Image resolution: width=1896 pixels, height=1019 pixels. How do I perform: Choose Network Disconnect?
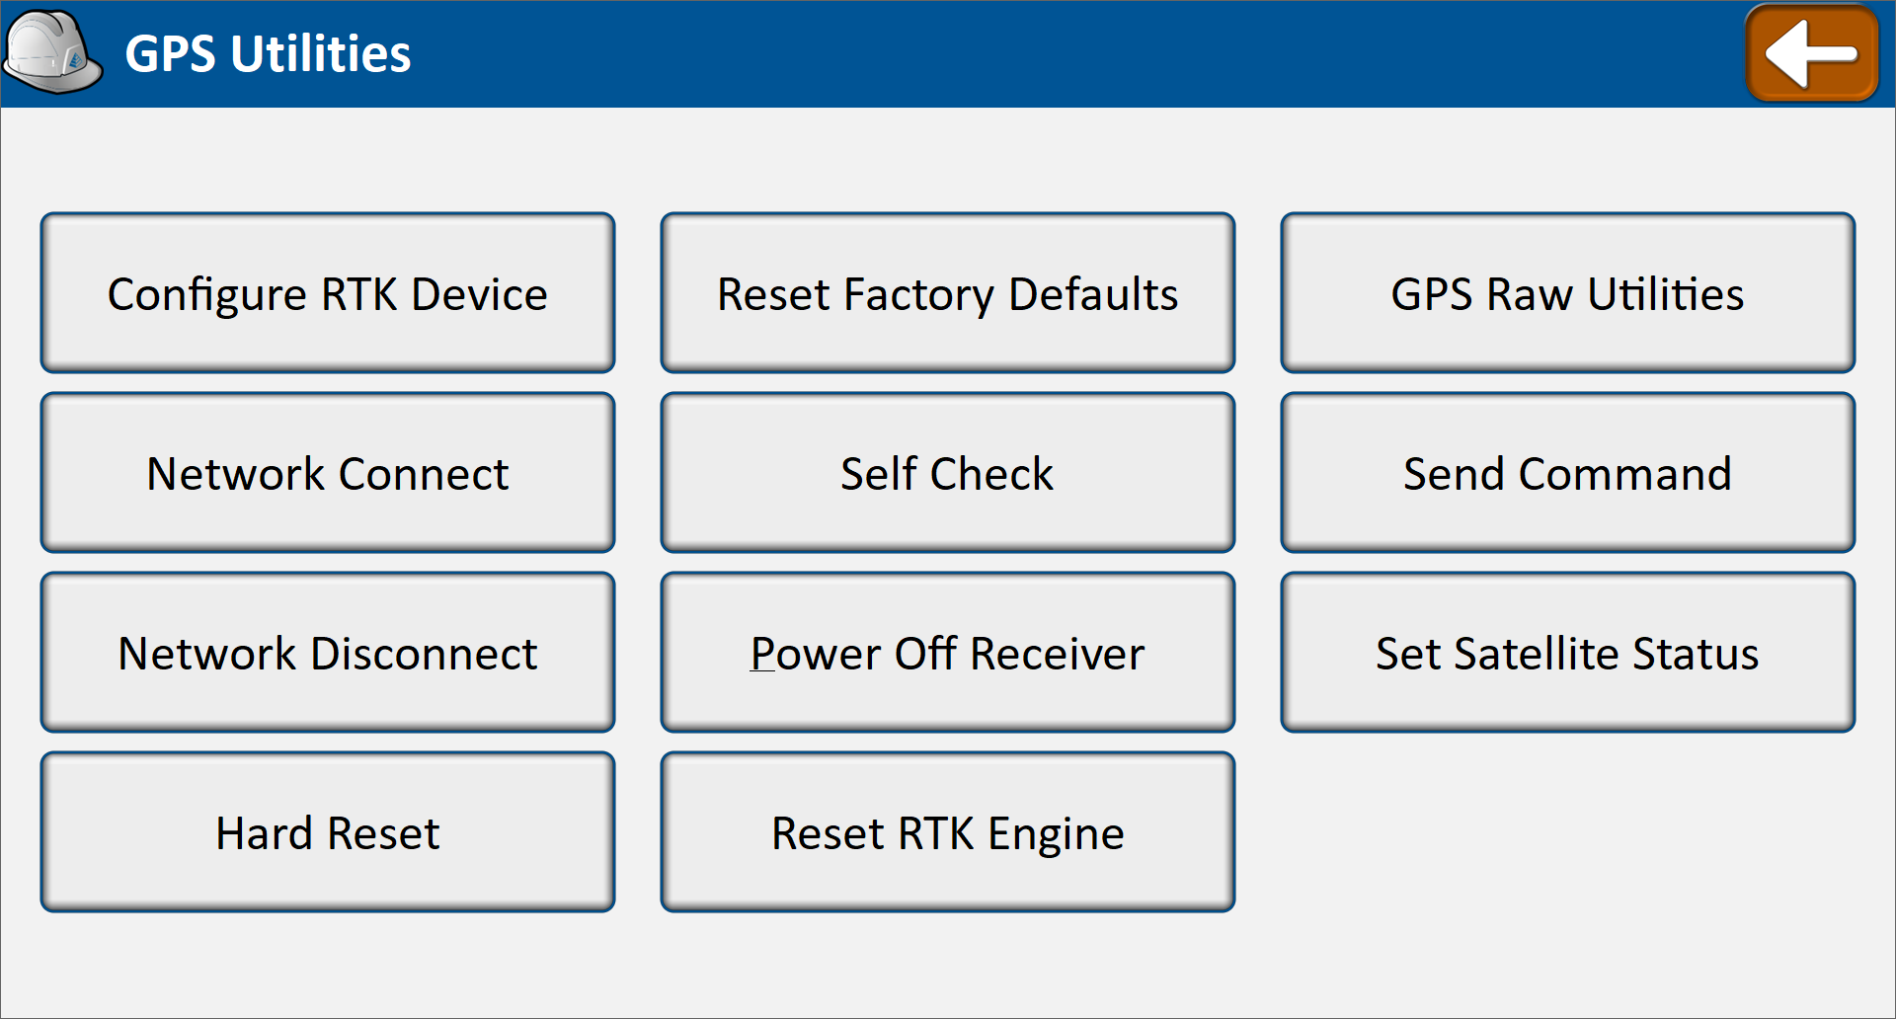(328, 653)
